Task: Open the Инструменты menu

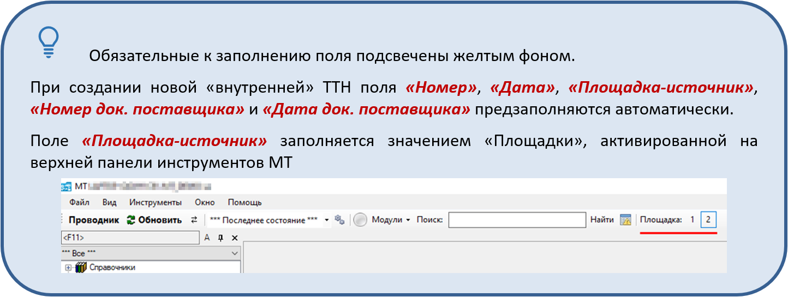Action: [155, 202]
